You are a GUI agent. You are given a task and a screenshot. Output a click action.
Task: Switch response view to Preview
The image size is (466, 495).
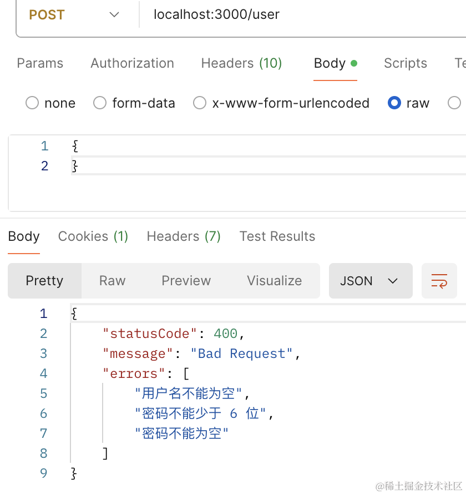[186, 281]
